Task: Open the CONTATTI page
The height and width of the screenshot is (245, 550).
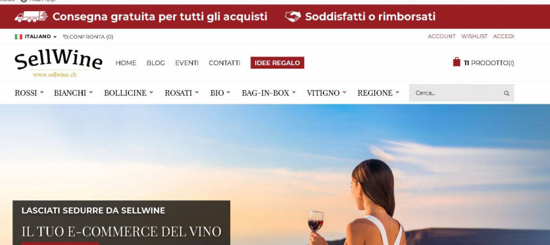Action: pos(225,63)
